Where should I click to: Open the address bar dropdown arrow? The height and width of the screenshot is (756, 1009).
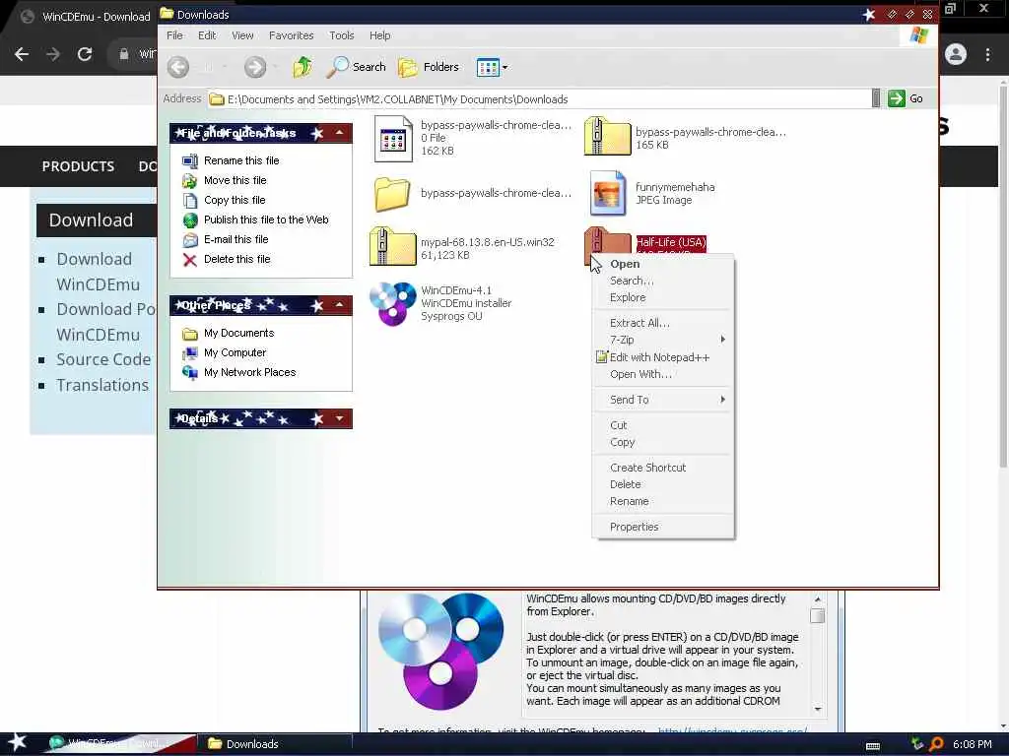(x=876, y=98)
